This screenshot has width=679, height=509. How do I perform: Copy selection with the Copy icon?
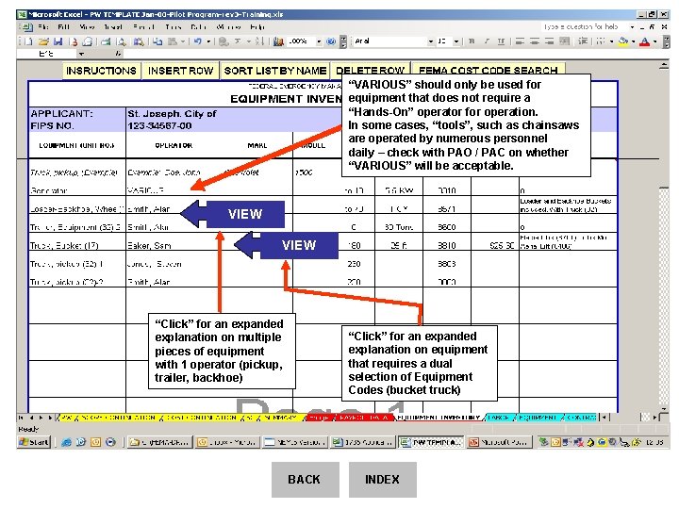coord(157,41)
